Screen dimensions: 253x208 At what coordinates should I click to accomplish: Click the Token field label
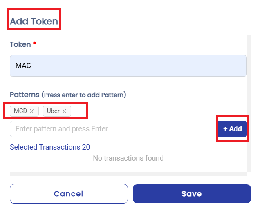[x=20, y=44]
